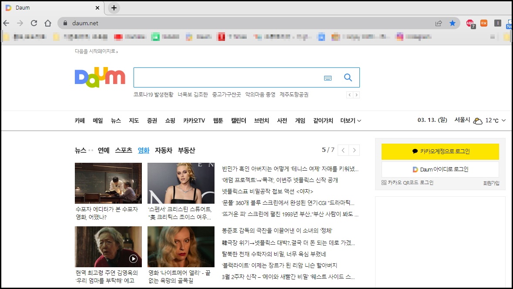Open headline 넷플릭스표 비밀공작 첩보 액션 <야차>

coord(268,191)
